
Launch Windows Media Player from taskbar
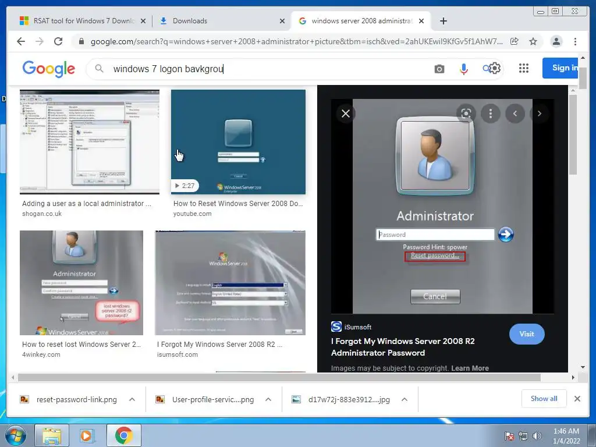click(x=87, y=435)
